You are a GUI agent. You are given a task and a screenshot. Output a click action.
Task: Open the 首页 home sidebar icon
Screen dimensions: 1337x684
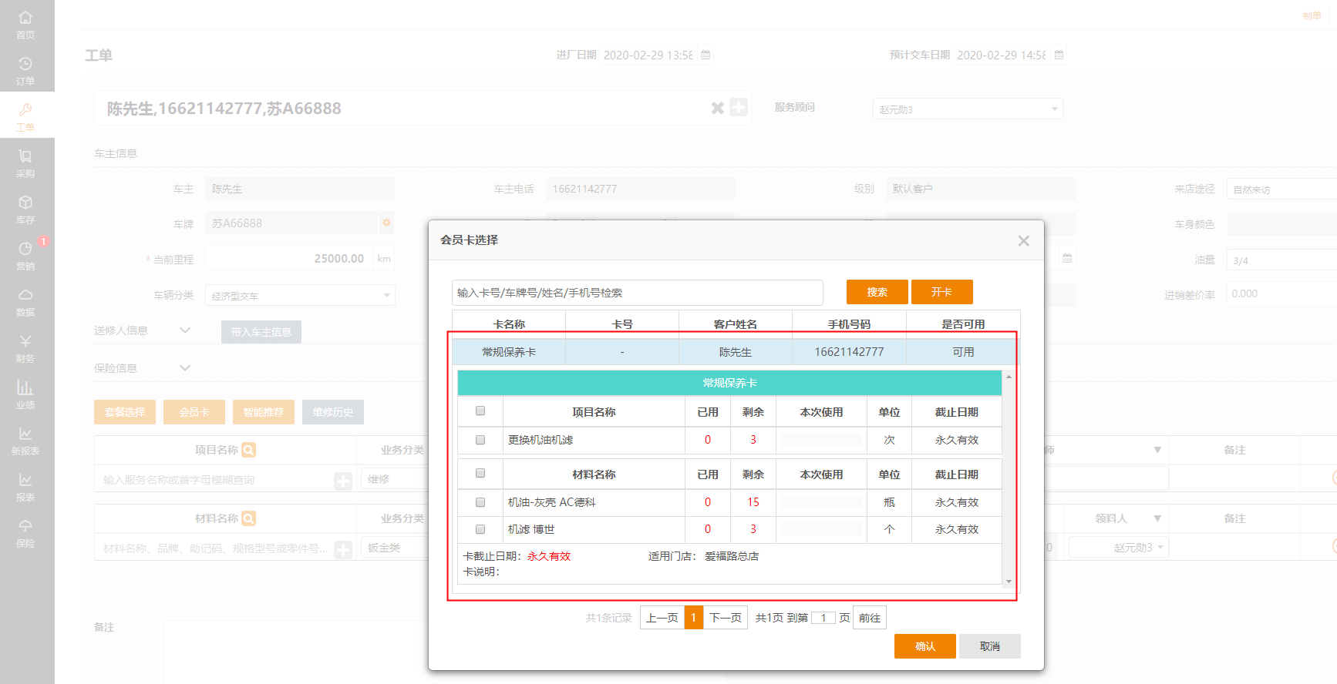click(x=25, y=23)
